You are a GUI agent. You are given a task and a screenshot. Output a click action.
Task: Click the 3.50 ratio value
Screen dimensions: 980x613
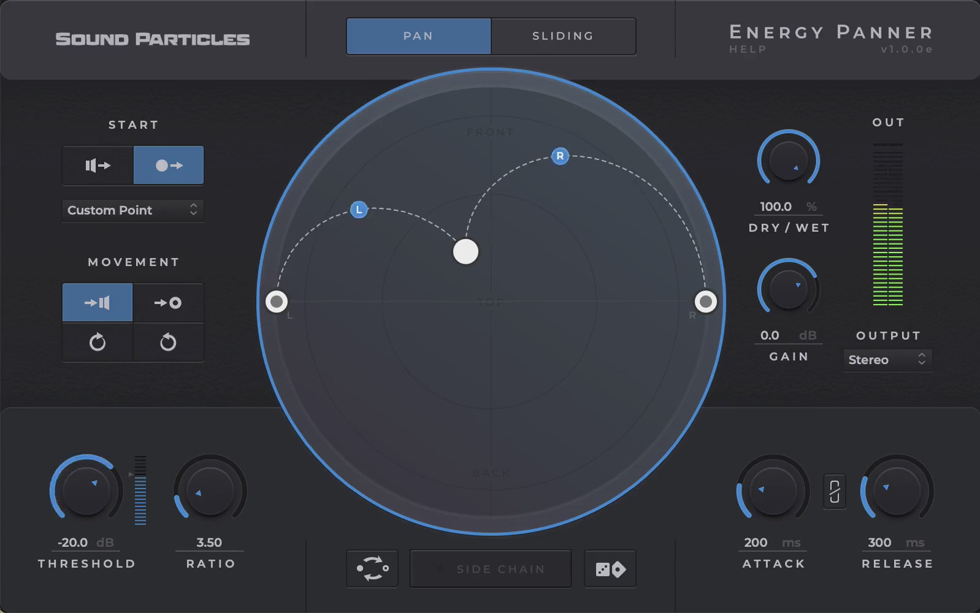point(210,543)
